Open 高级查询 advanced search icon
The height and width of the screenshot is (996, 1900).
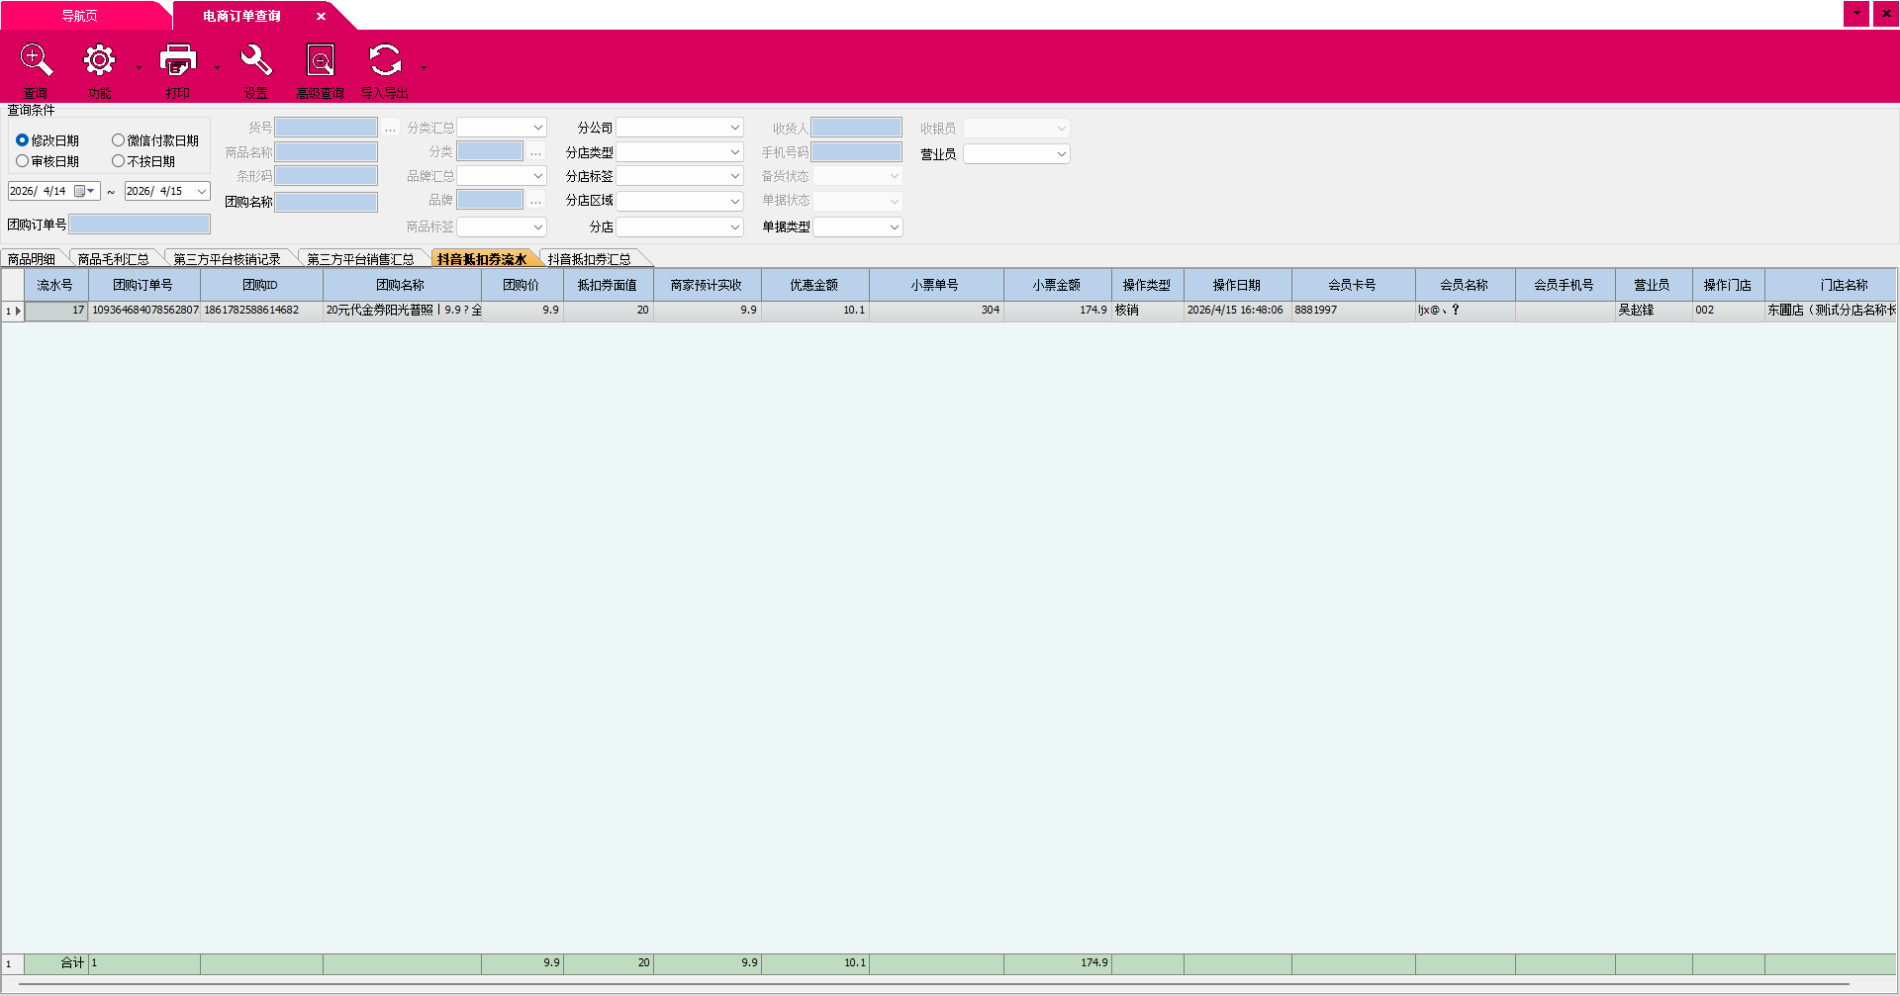[320, 61]
